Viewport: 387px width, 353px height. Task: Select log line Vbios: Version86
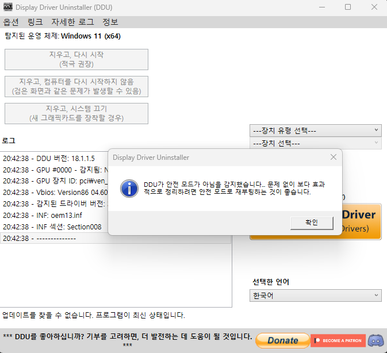pyautogui.click(x=55, y=192)
